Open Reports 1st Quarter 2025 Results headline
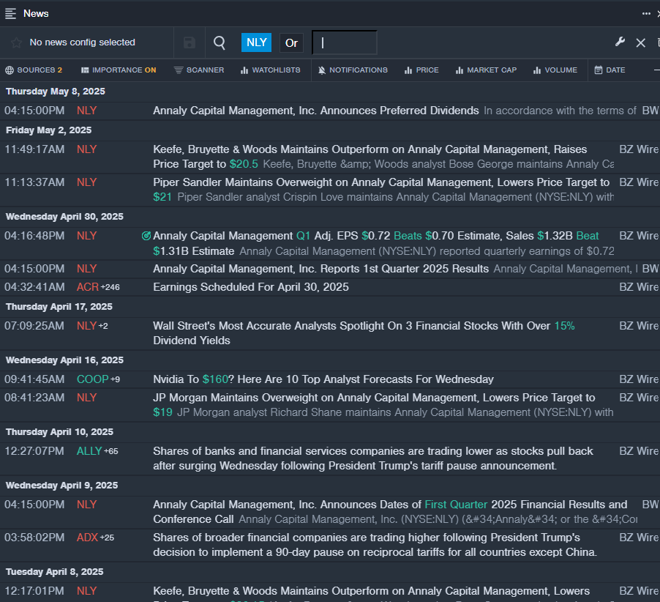The height and width of the screenshot is (602, 660). point(320,269)
